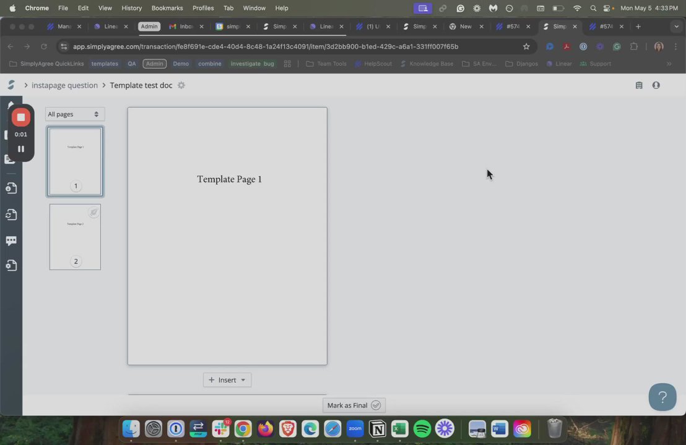Open Chrome extensions puzzle icon
686x445 pixels.
click(x=633, y=46)
